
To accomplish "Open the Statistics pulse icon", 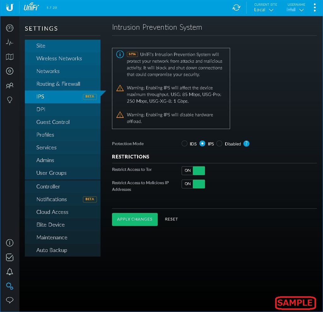I will click(10, 43).
